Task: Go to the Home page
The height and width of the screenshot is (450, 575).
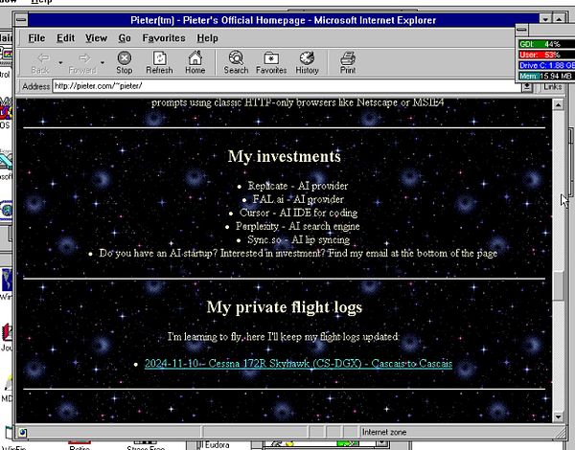Action: point(195,62)
